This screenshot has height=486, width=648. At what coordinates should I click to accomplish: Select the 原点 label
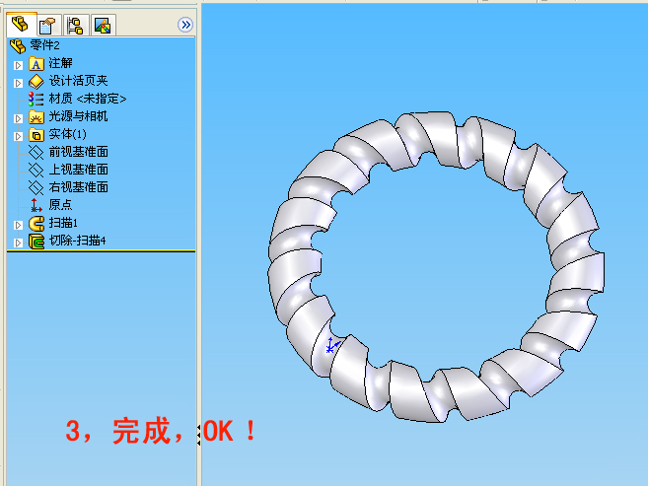[x=60, y=205]
